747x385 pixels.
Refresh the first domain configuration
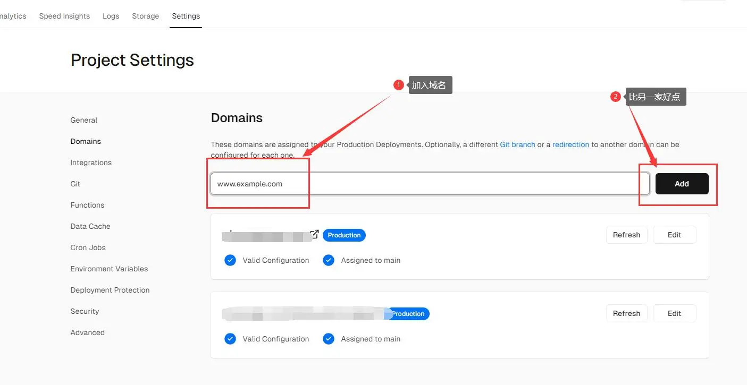pyautogui.click(x=626, y=235)
